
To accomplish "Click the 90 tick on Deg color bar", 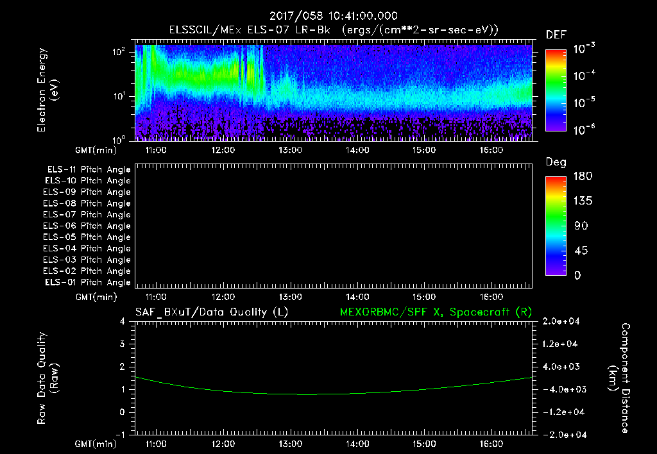I will [x=581, y=226].
